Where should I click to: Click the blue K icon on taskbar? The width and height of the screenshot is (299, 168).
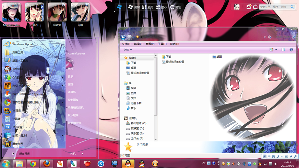point(101,164)
